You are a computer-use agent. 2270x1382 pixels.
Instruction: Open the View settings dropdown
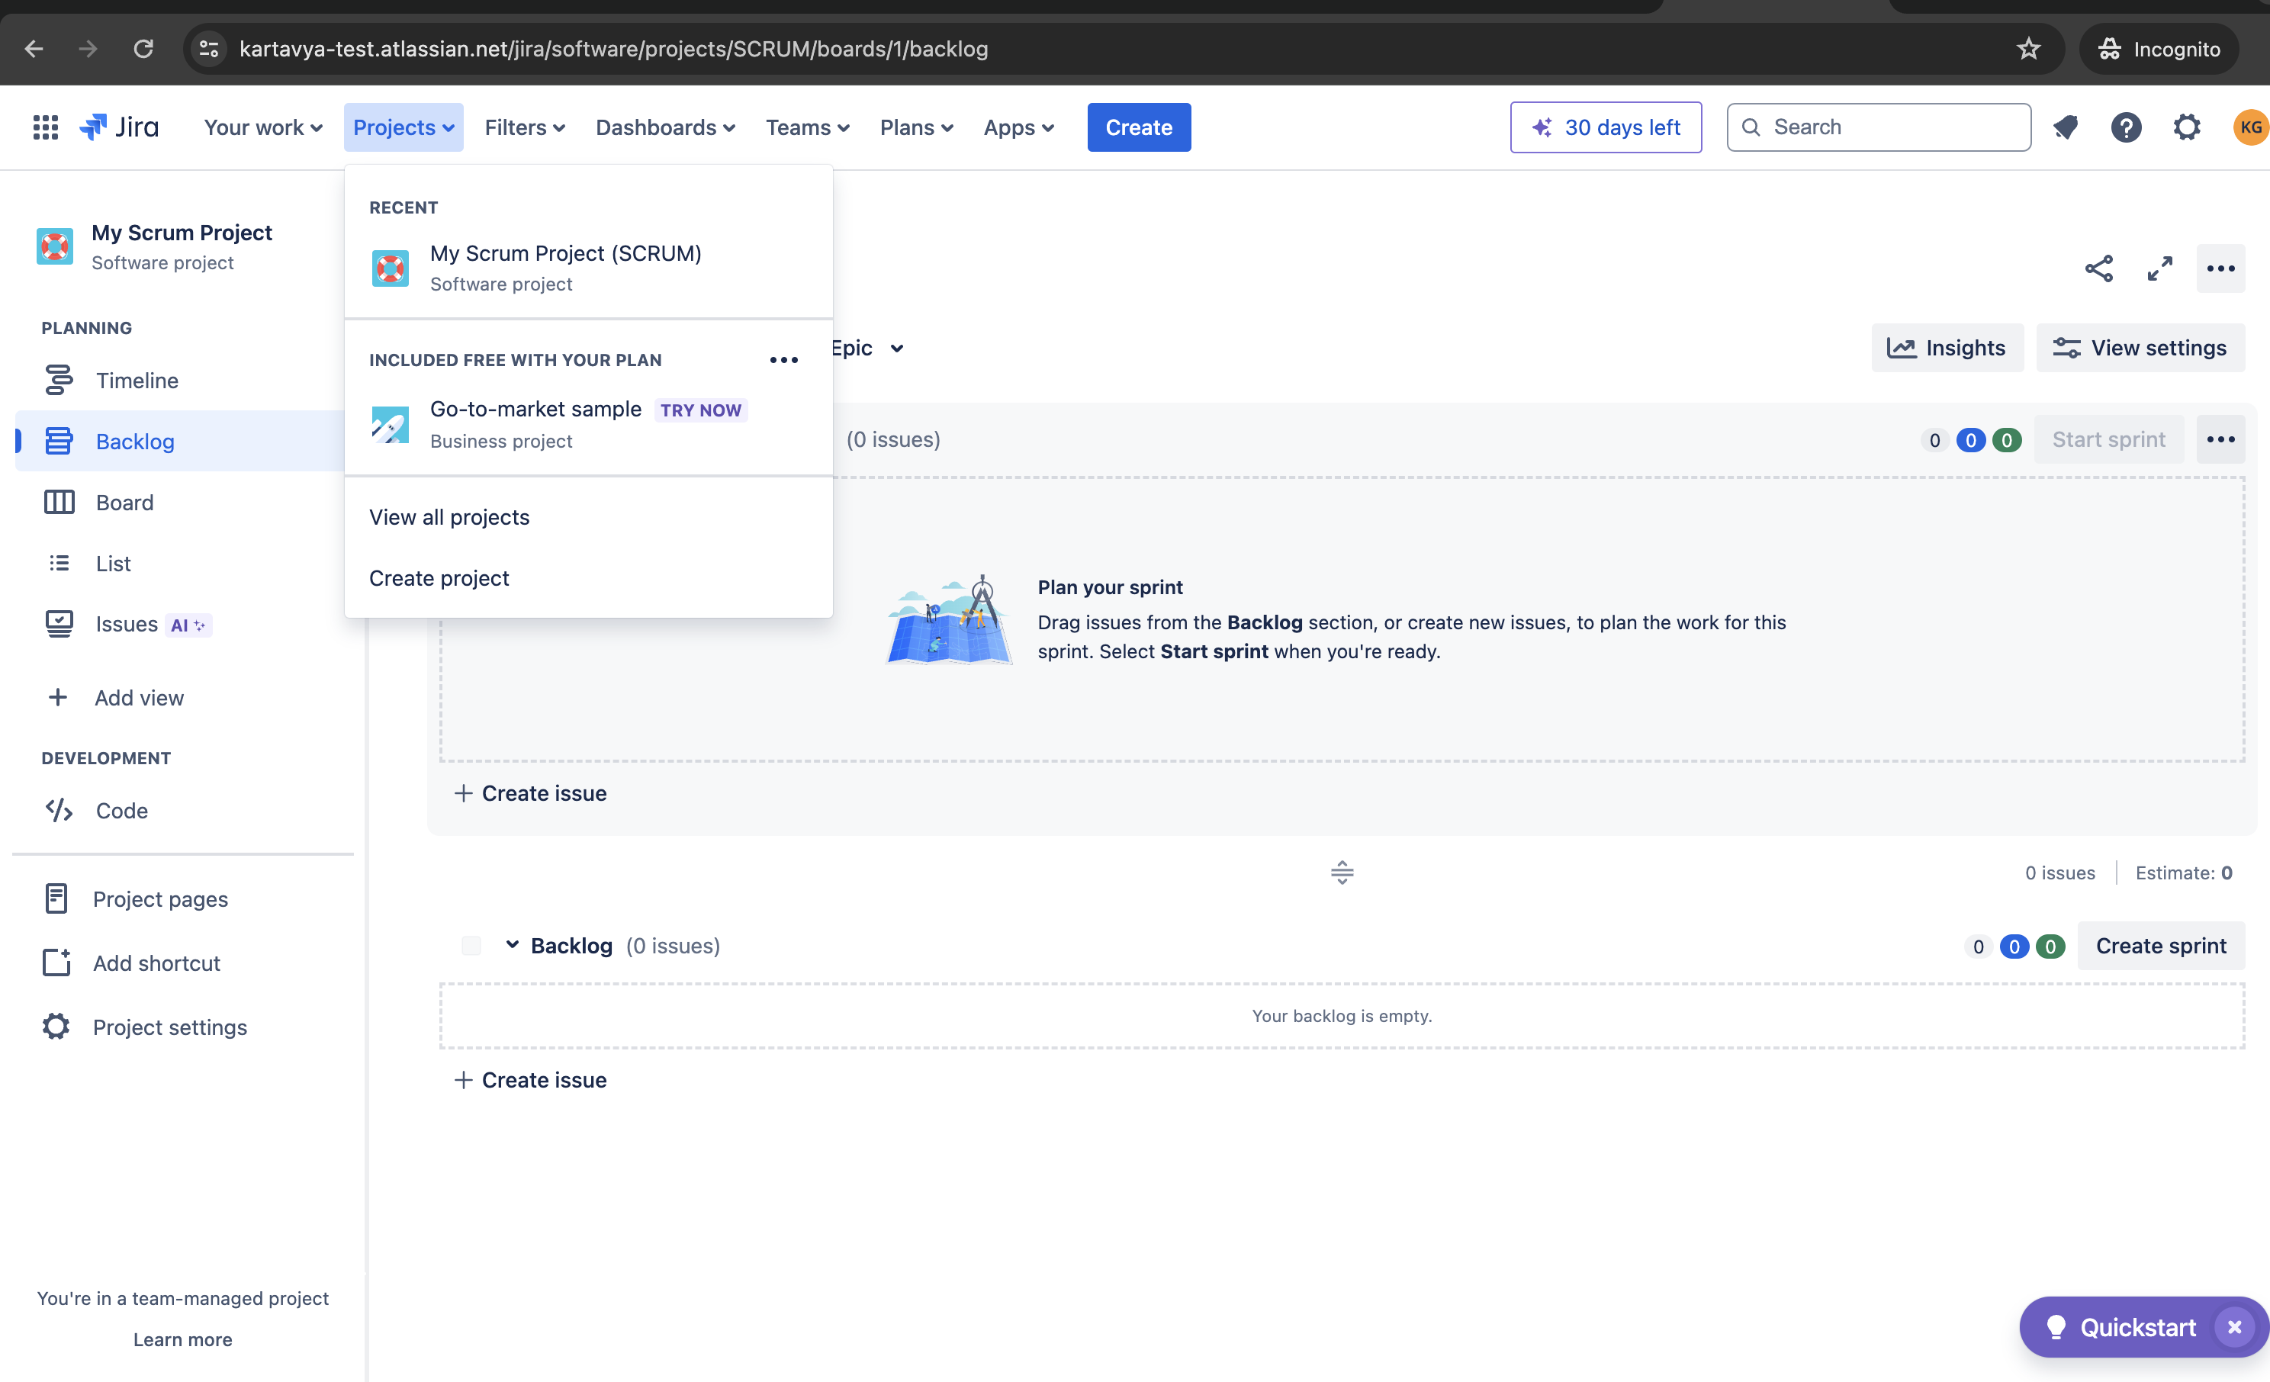pyautogui.click(x=2140, y=347)
